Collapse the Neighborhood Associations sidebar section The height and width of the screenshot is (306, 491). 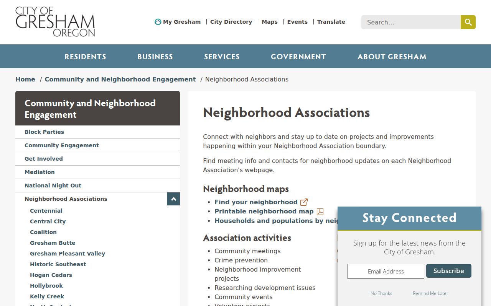[x=173, y=199]
